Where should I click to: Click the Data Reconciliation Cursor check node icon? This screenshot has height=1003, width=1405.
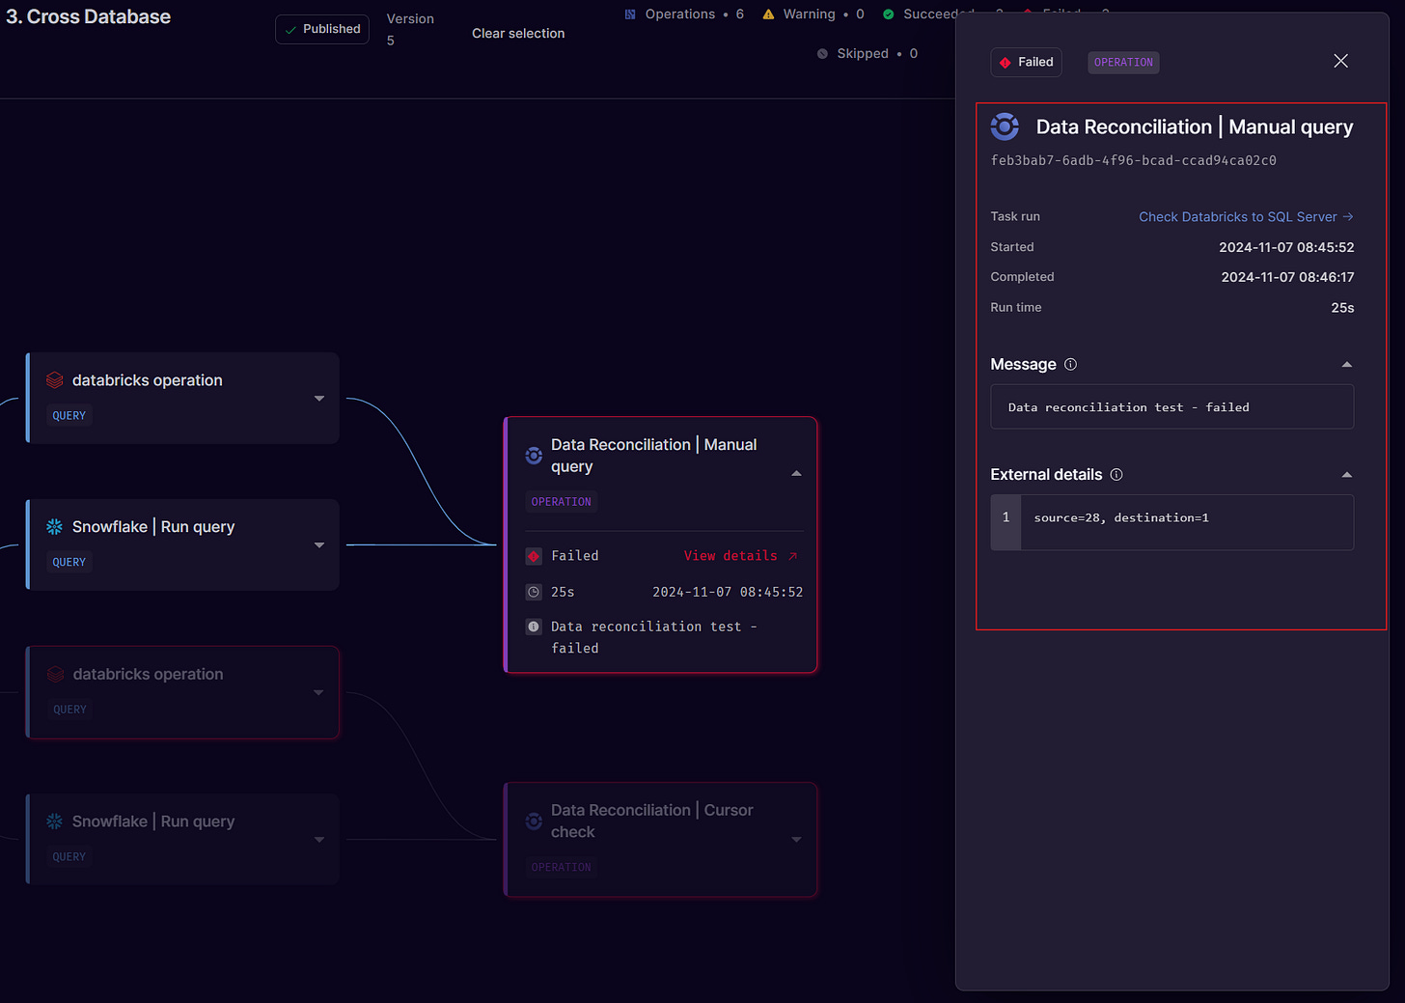click(534, 821)
